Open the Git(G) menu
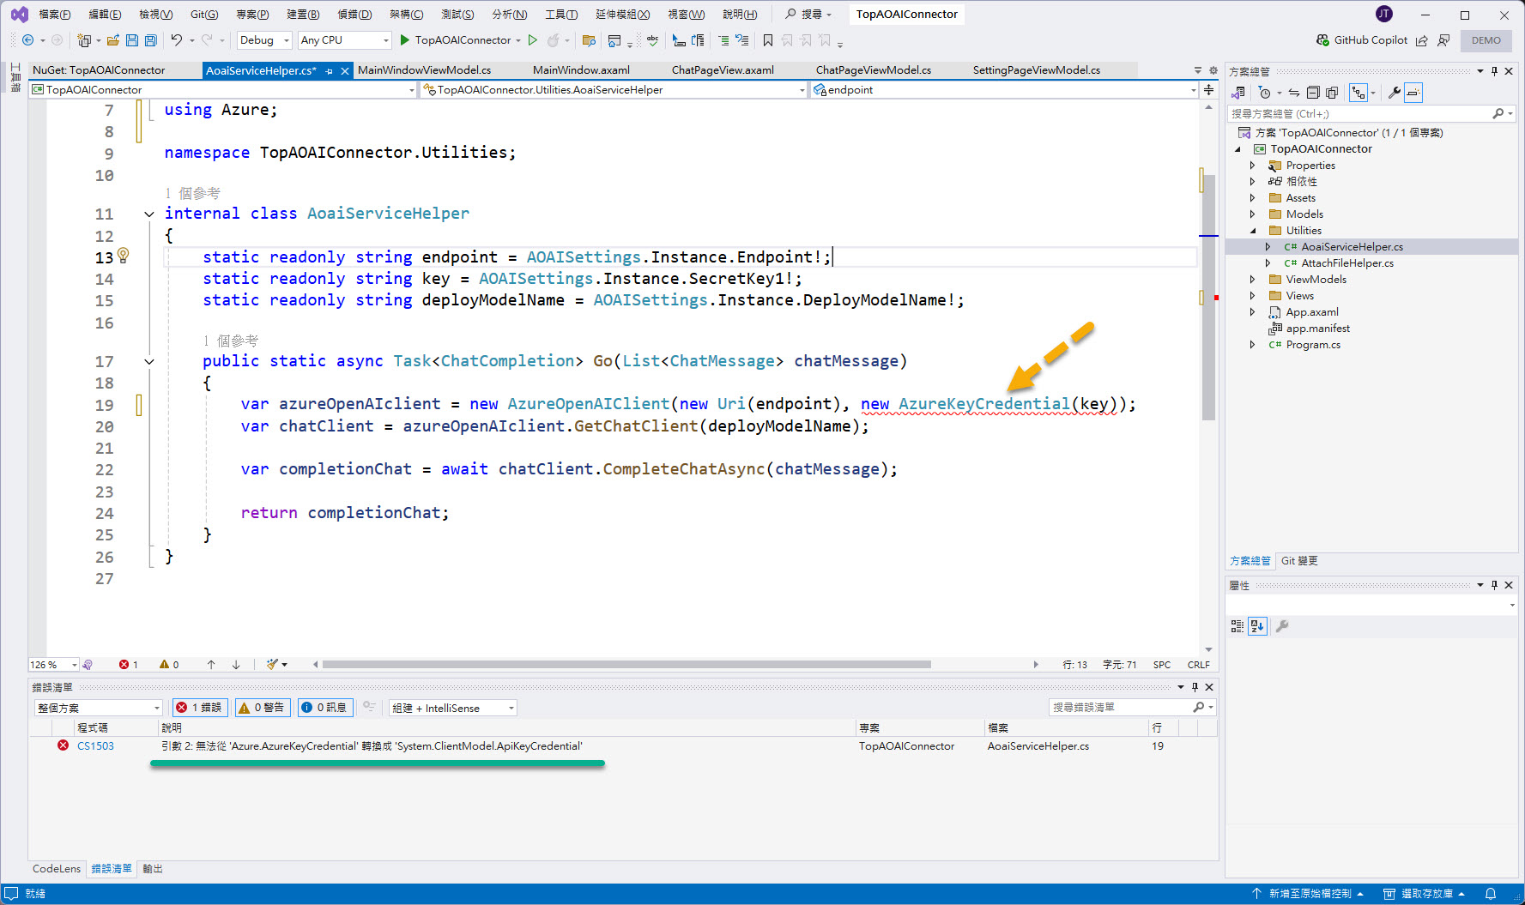 pyautogui.click(x=204, y=15)
